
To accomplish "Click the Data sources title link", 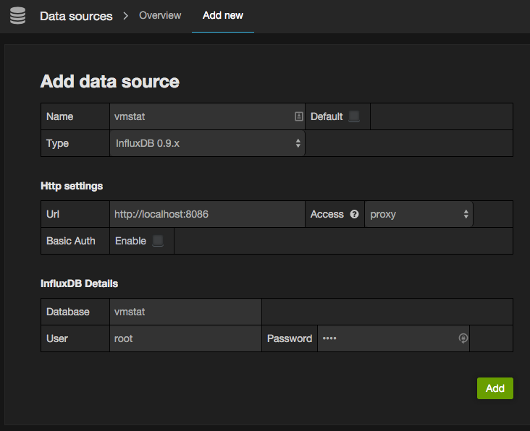I will point(76,16).
